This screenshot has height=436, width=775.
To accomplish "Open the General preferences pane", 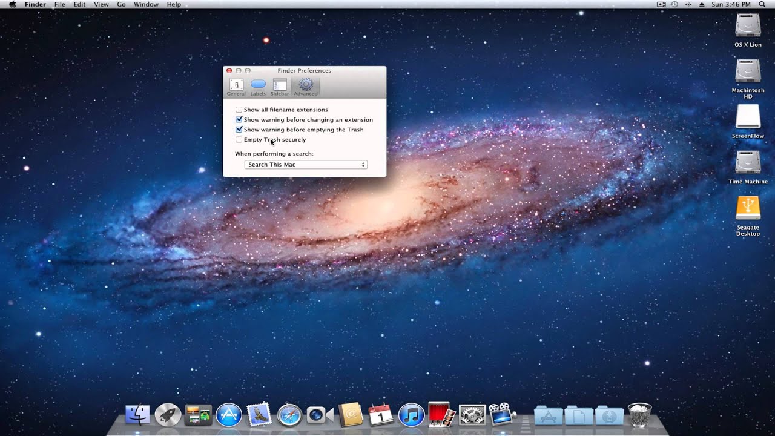I will coord(236,87).
